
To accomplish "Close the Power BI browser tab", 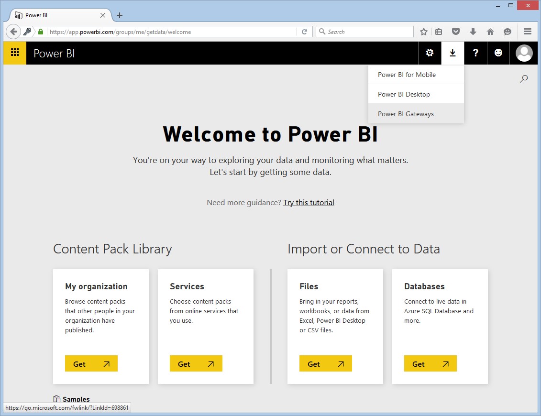I will [102, 15].
